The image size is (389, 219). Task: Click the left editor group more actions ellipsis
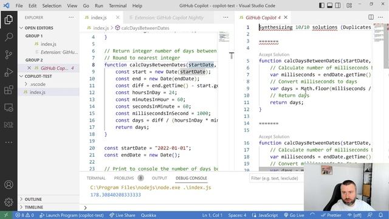[225, 18]
